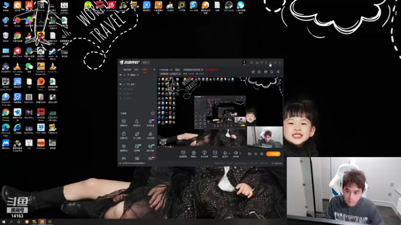Screen dimensions: 401x225
Task: Open the VLC media player desktop icon
Action: (18, 69)
